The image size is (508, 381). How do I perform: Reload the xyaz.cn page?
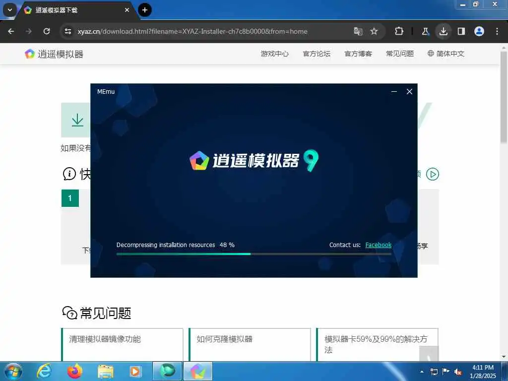click(47, 31)
